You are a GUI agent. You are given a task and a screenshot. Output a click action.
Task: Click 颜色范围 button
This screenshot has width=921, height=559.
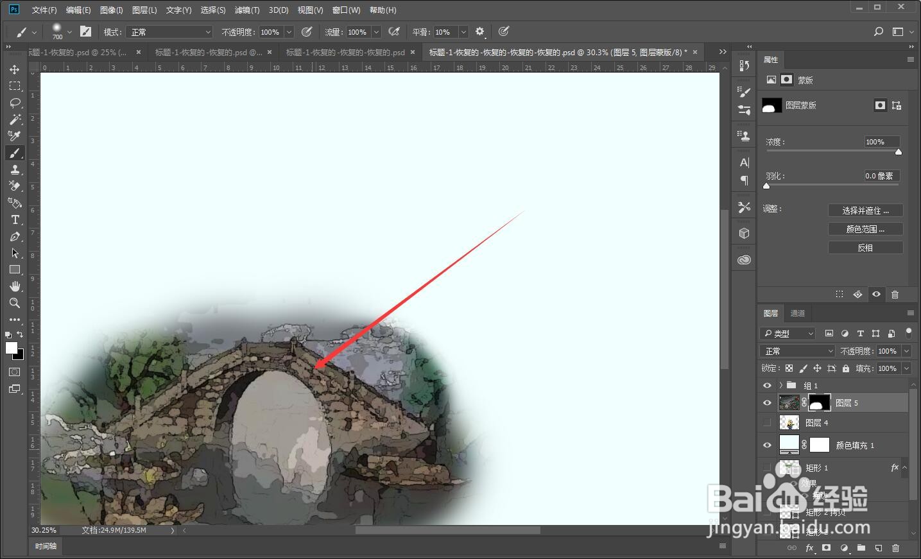865,229
